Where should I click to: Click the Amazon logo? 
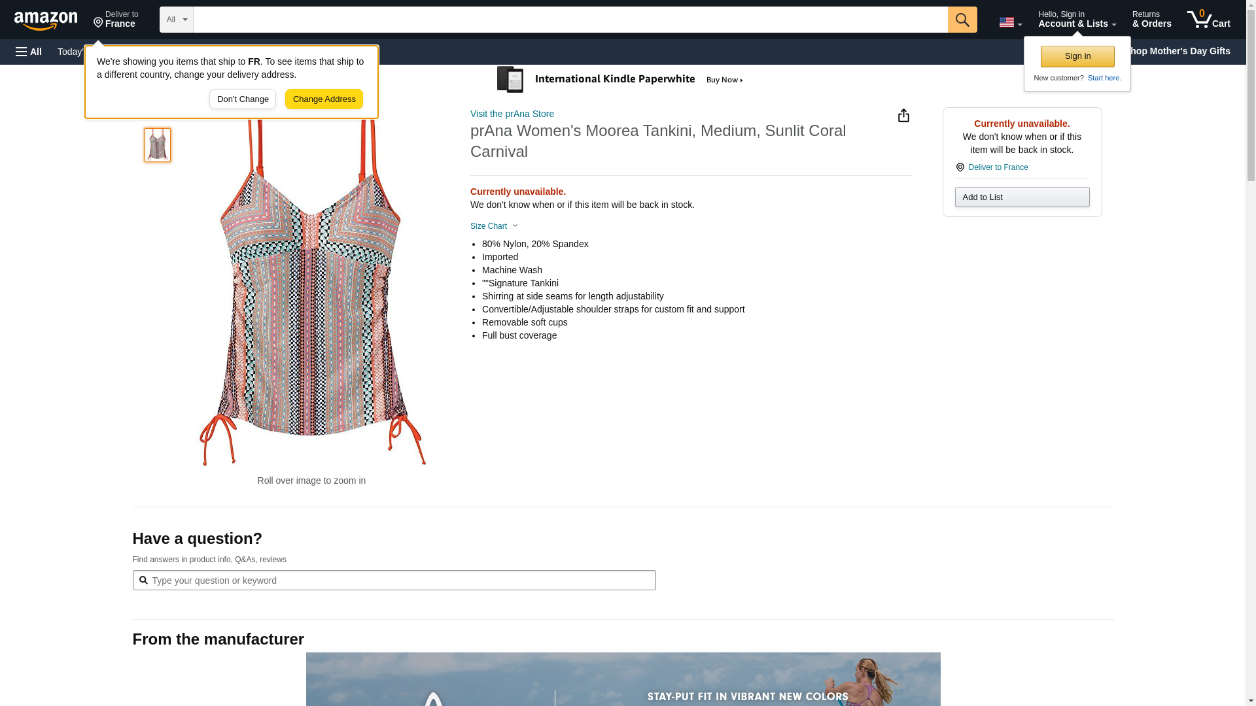coord(46,20)
